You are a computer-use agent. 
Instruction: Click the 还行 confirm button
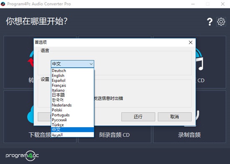point(138,117)
